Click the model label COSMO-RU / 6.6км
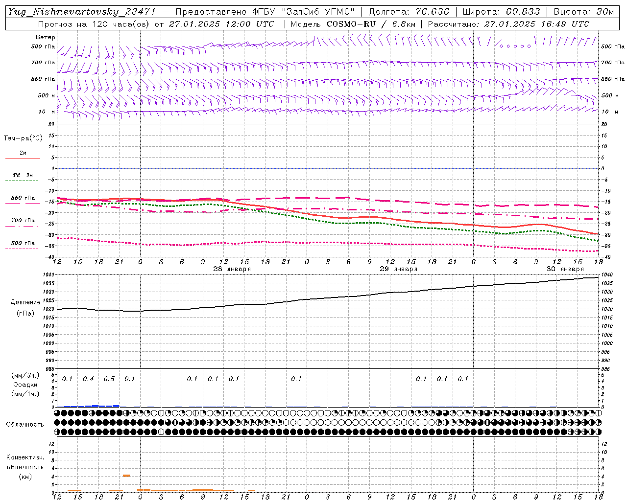Image resolution: width=627 pixels, height=501 pixels. (371, 24)
